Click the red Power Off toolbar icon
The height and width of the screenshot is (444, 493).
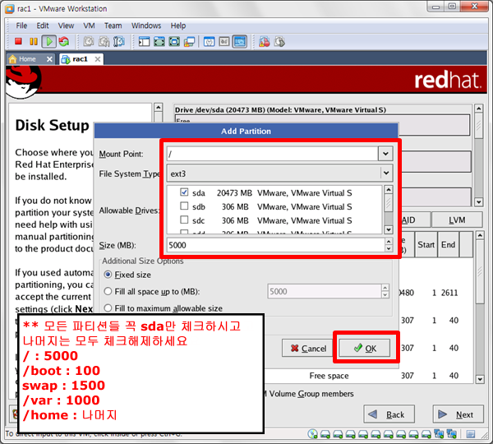[18, 41]
